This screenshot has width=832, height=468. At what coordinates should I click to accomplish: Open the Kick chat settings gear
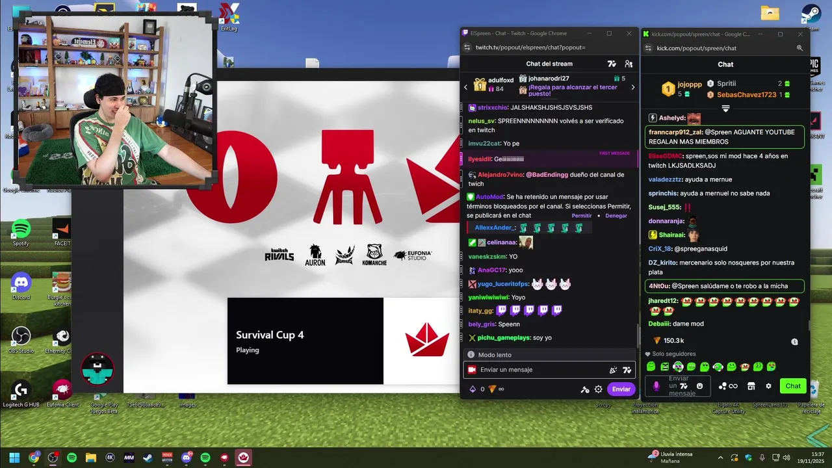(768, 386)
